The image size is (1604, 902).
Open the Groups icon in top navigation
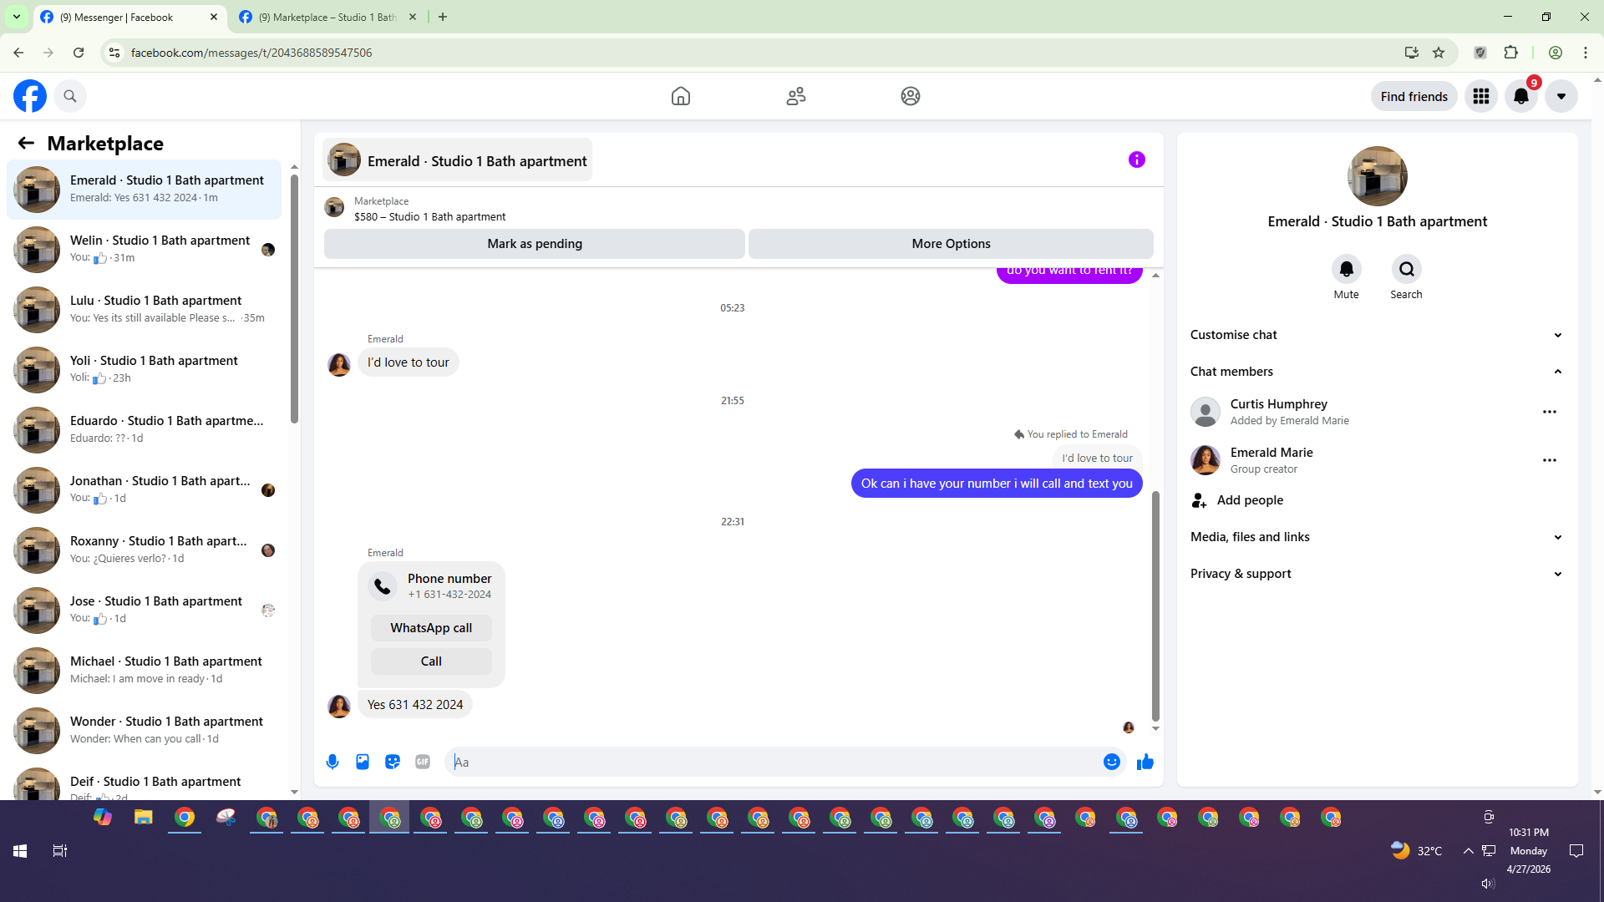click(911, 96)
